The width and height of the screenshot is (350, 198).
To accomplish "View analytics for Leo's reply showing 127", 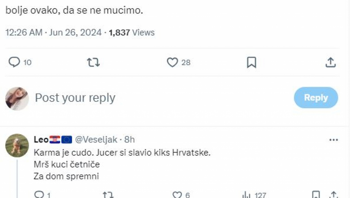I will click(x=247, y=195).
